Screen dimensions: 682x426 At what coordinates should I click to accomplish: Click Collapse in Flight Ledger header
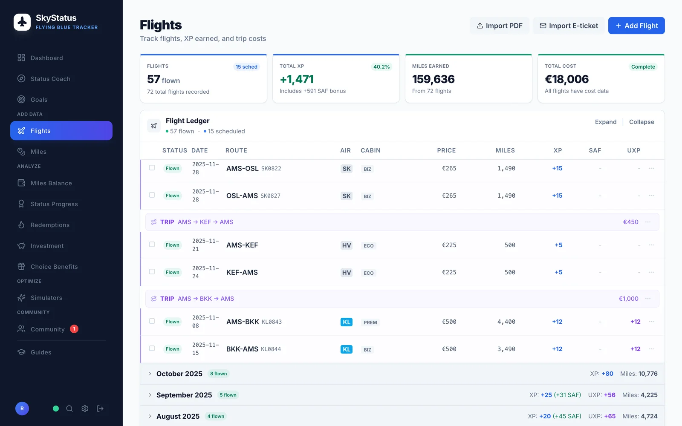coord(642,122)
